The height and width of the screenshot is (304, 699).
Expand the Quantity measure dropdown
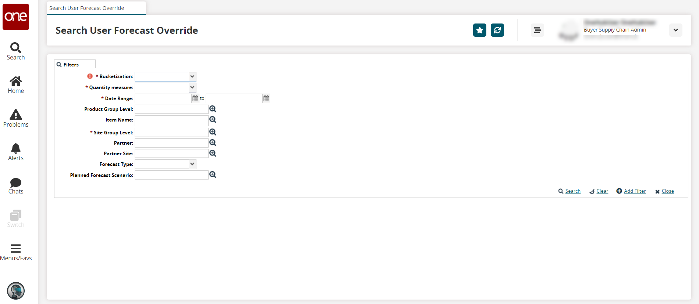tap(192, 87)
